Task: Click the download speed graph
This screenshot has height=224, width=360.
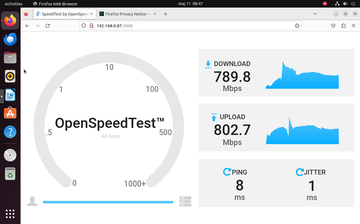Action: [x=302, y=75]
